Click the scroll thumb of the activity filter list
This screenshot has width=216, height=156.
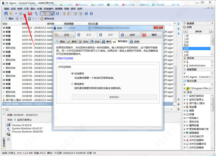[212, 104]
